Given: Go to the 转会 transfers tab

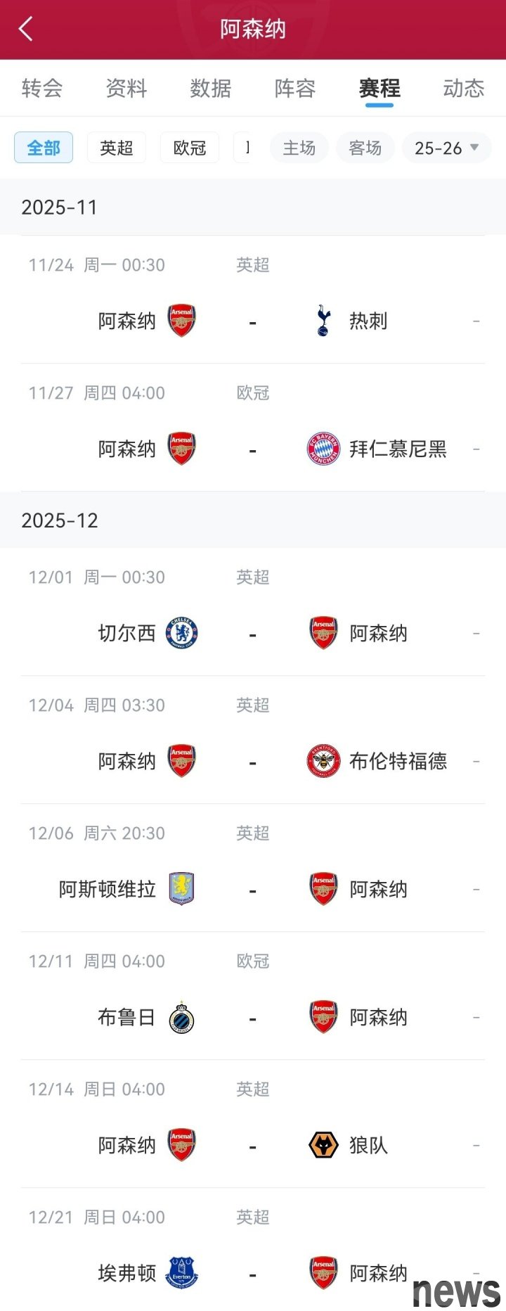Looking at the screenshot, I should pos(42,89).
